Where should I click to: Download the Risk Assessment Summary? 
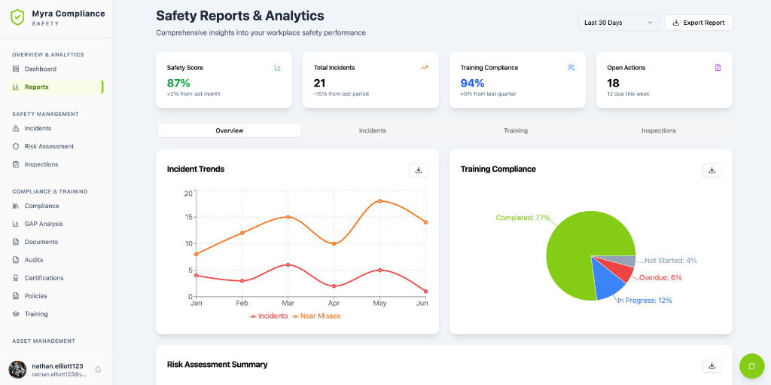point(712,365)
